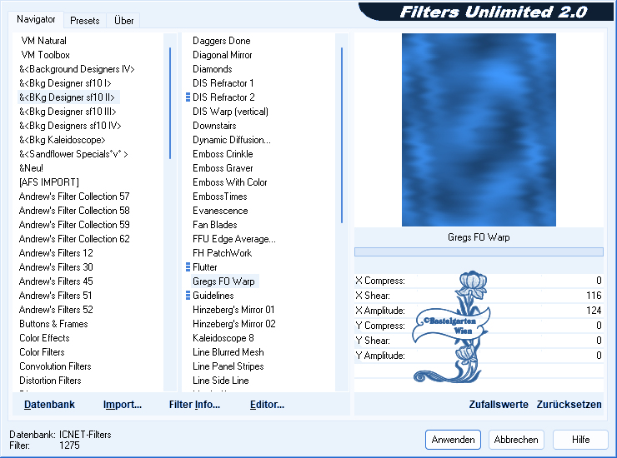Reset parameters using Zurücksetzen
The height and width of the screenshot is (458, 617).
click(569, 405)
